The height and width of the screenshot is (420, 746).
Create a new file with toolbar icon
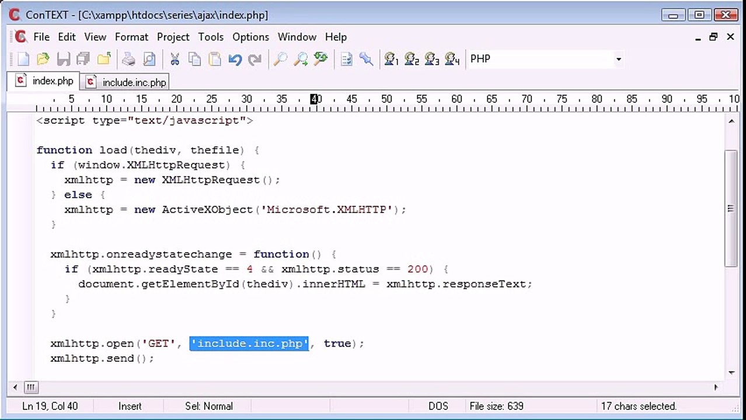[23, 59]
